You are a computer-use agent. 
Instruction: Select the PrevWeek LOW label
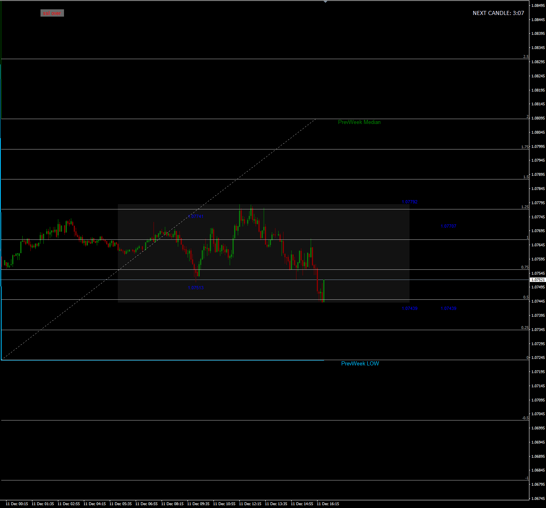pos(360,363)
